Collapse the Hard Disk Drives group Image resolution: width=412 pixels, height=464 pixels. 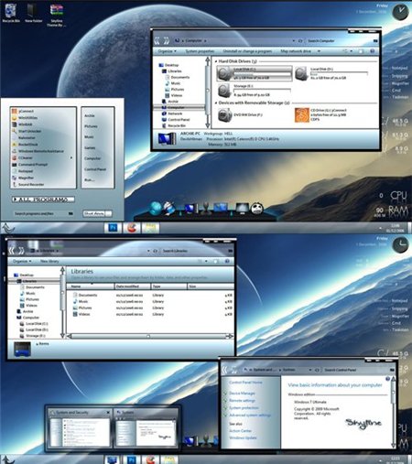[216, 61]
